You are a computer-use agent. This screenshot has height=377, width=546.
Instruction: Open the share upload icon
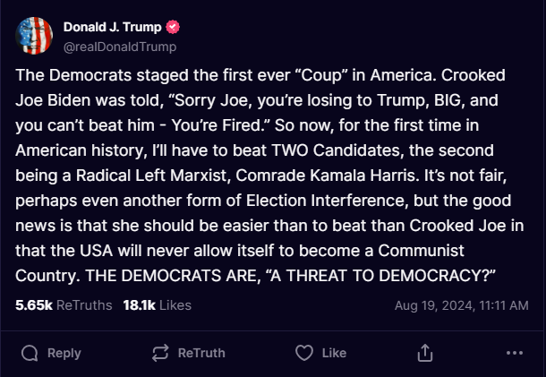coord(425,353)
